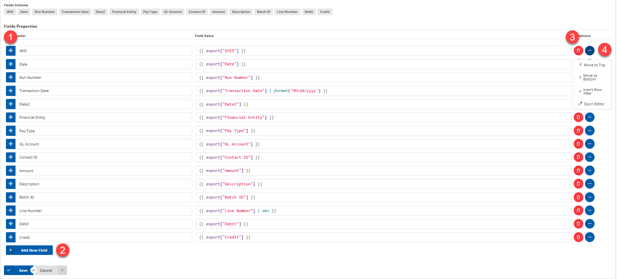Expand options menu for Debit row
617x279 pixels.
click(x=590, y=224)
